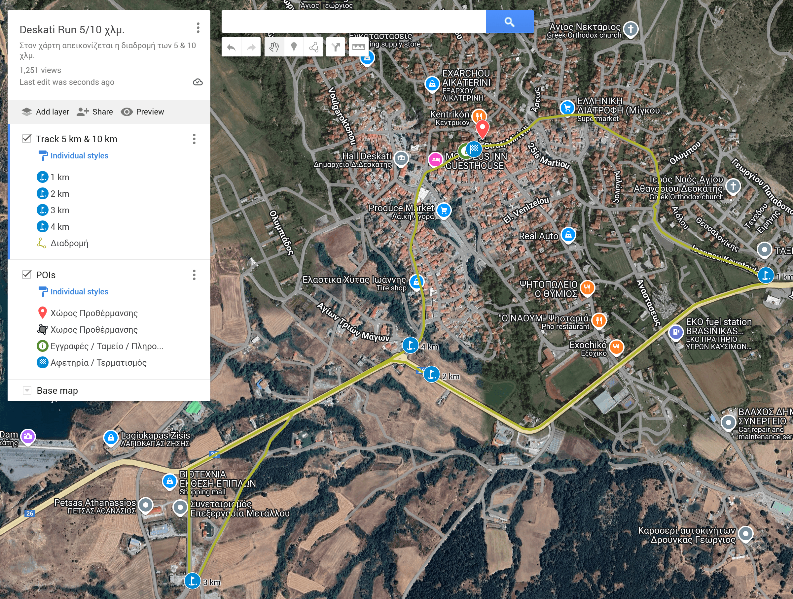Open the map title three-dot menu
Screen dimensions: 793x599
coord(198,28)
